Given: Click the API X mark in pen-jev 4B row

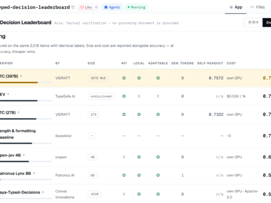Looking at the screenshot, I should point(124,157).
